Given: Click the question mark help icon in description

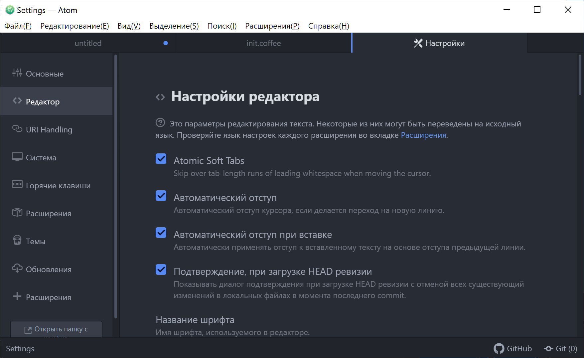Looking at the screenshot, I should 160,123.
